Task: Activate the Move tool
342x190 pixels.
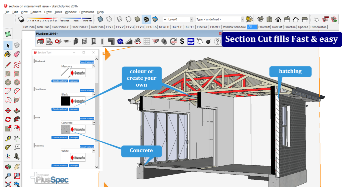Action: coord(8,111)
